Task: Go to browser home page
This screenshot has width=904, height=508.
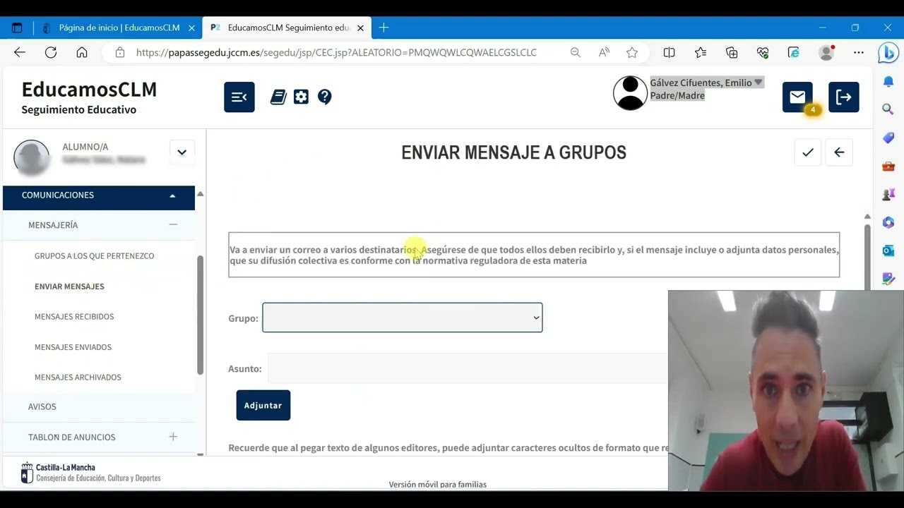Action: click(x=82, y=52)
